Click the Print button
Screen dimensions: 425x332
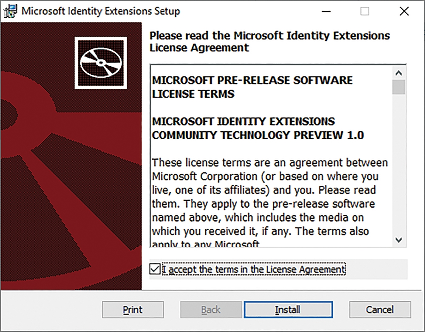133,309
